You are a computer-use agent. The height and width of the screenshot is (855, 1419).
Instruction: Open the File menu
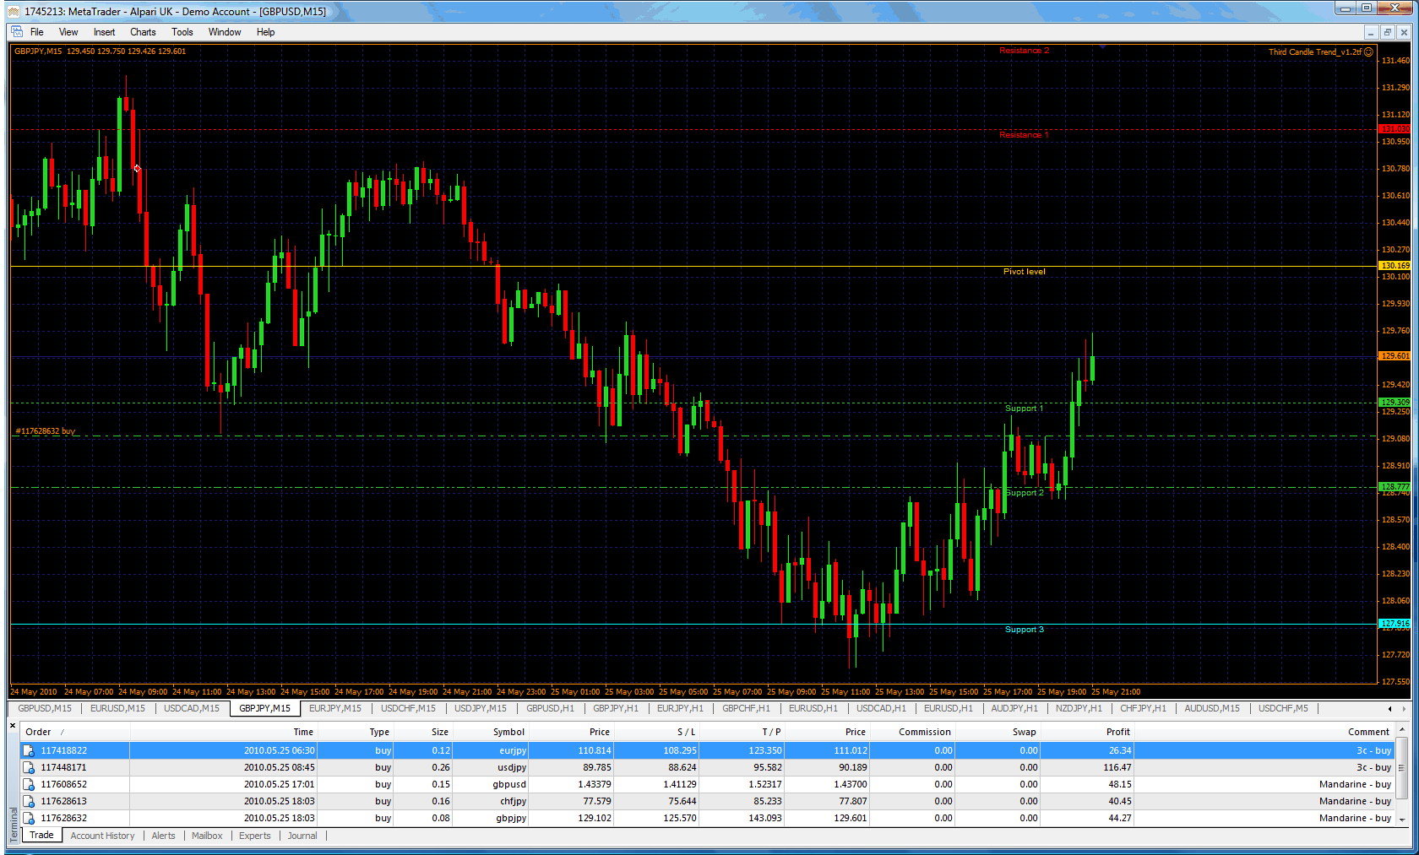(x=37, y=32)
